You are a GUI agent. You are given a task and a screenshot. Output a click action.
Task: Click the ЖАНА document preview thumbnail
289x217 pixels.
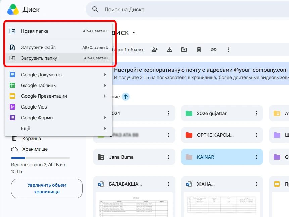(222, 205)
